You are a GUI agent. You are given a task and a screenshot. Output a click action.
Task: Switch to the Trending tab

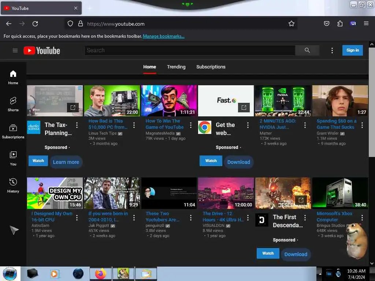click(176, 67)
